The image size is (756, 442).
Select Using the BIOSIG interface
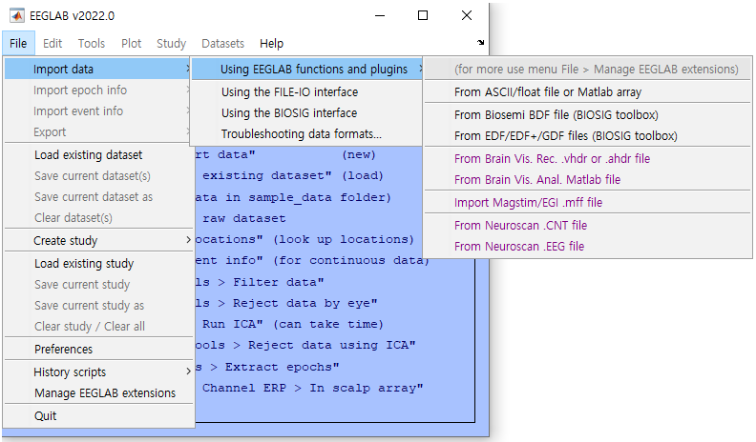tap(307, 113)
